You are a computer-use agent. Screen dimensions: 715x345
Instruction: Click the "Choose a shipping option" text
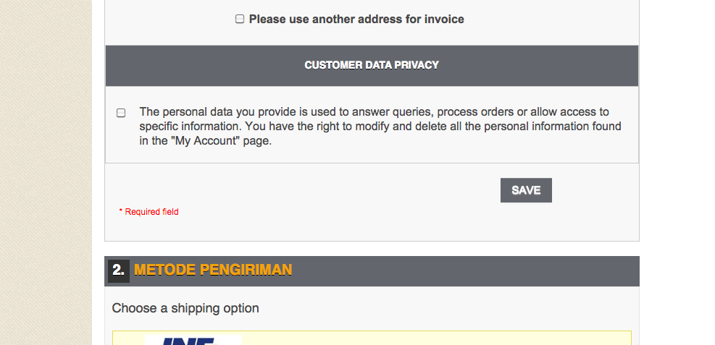pyautogui.click(x=185, y=308)
